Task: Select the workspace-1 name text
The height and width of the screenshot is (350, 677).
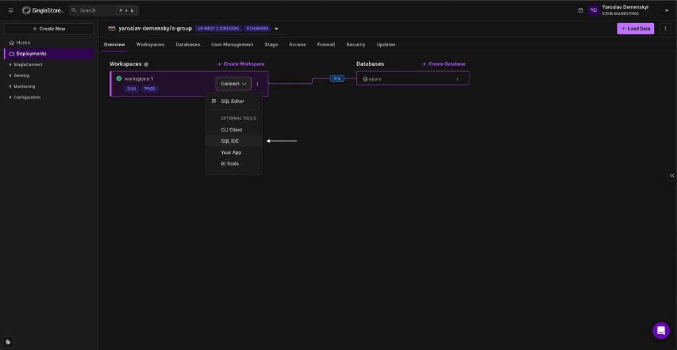Action: [139, 79]
